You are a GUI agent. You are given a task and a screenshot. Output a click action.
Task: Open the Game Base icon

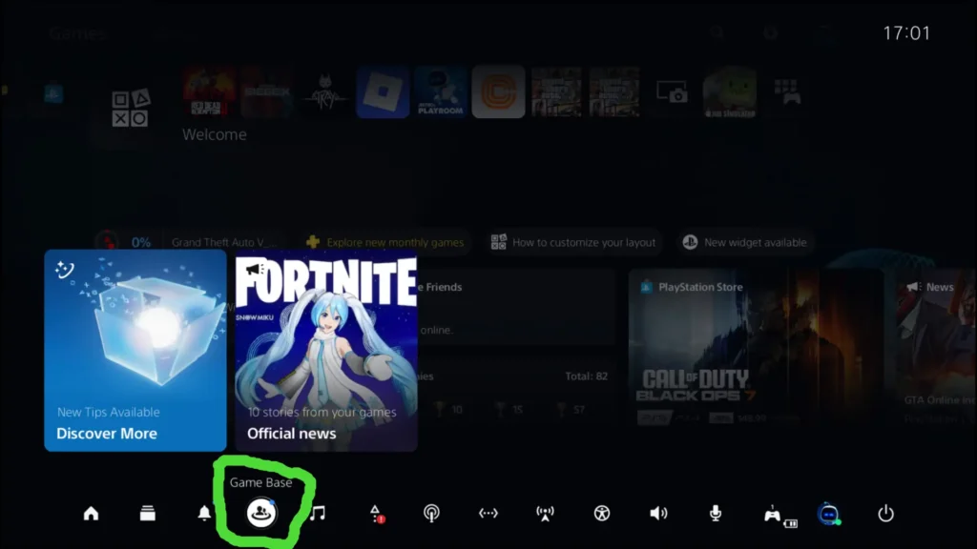261,513
